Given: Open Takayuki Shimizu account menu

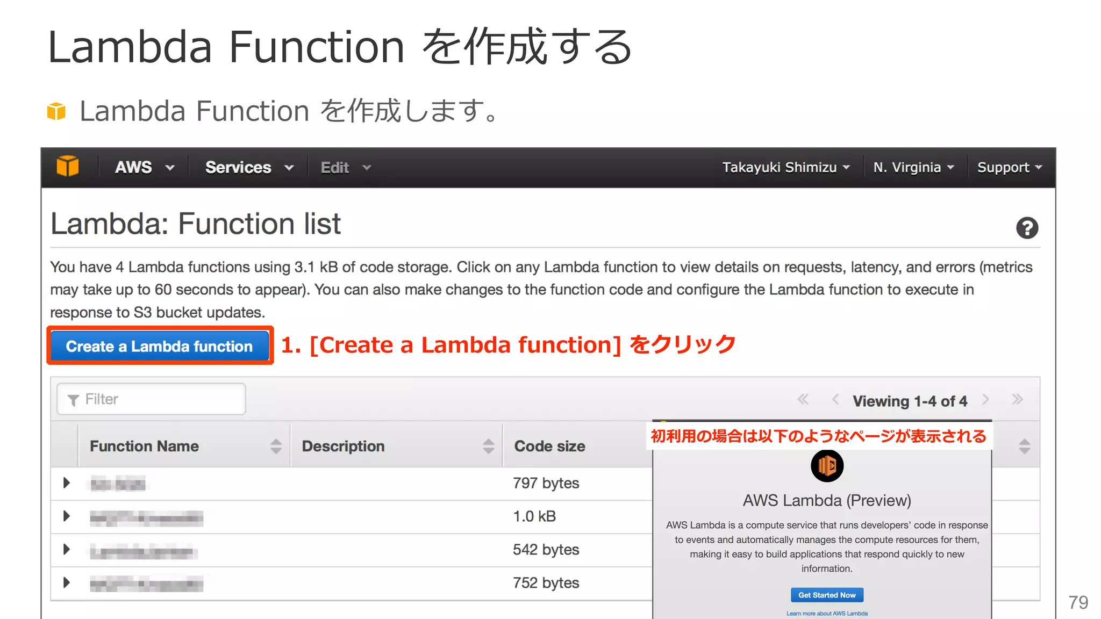Looking at the screenshot, I should pos(786,168).
